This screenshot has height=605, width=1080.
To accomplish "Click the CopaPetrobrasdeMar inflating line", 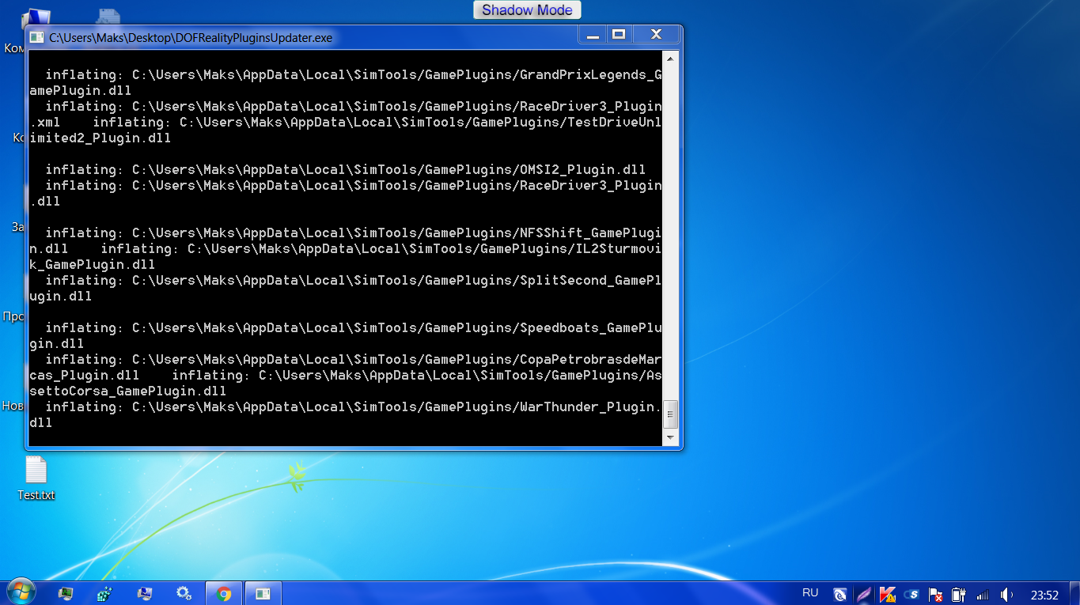I will click(x=353, y=359).
